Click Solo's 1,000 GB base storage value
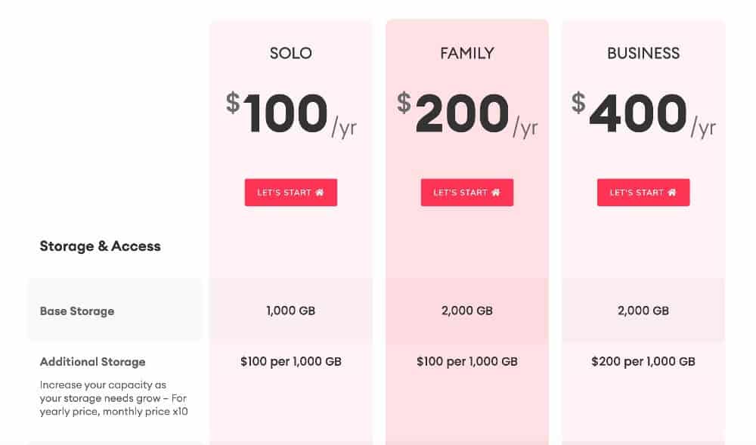Screen dimensions: 756x445 click(290, 311)
